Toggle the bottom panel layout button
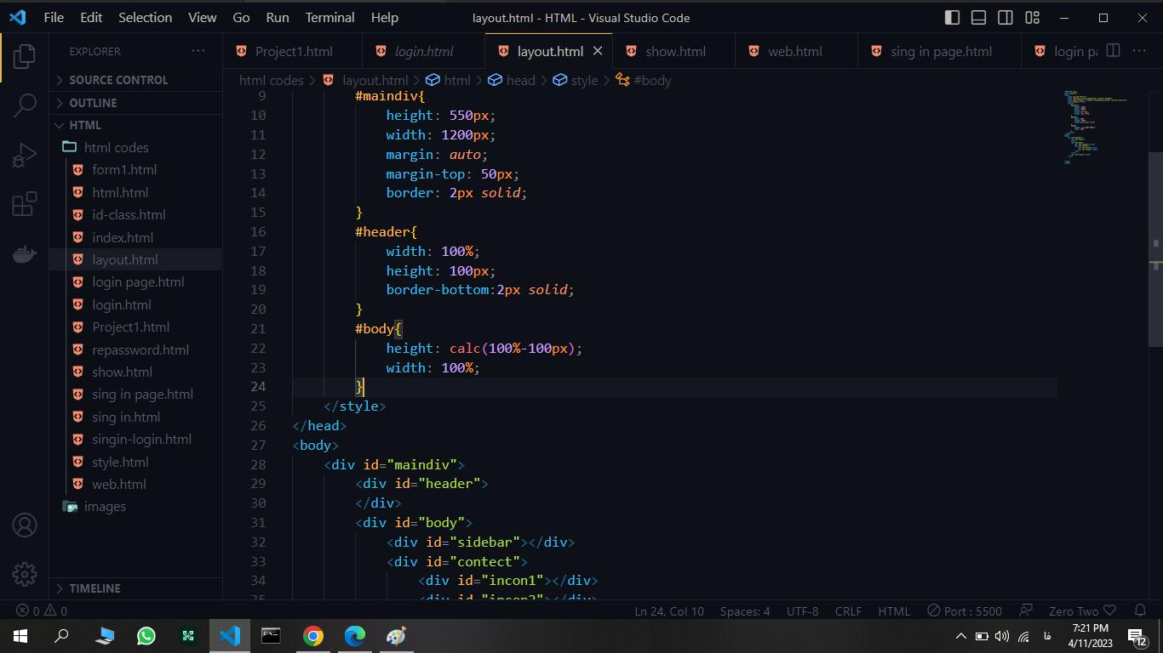This screenshot has height=653, width=1163. click(979, 18)
